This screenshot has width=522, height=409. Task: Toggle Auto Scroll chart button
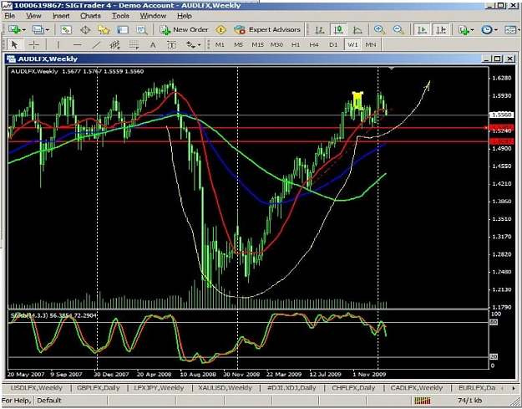(422, 29)
